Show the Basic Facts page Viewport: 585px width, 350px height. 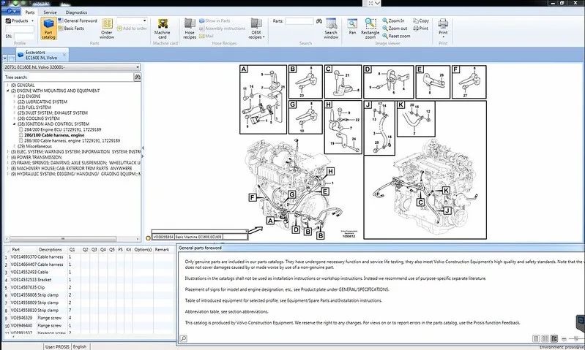pyautogui.click(x=71, y=28)
